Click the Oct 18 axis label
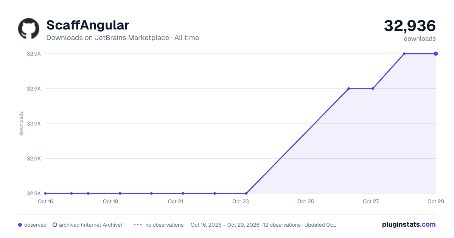The image size is (454, 238). point(110,201)
